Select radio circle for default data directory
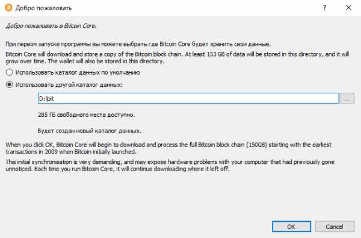 point(9,72)
